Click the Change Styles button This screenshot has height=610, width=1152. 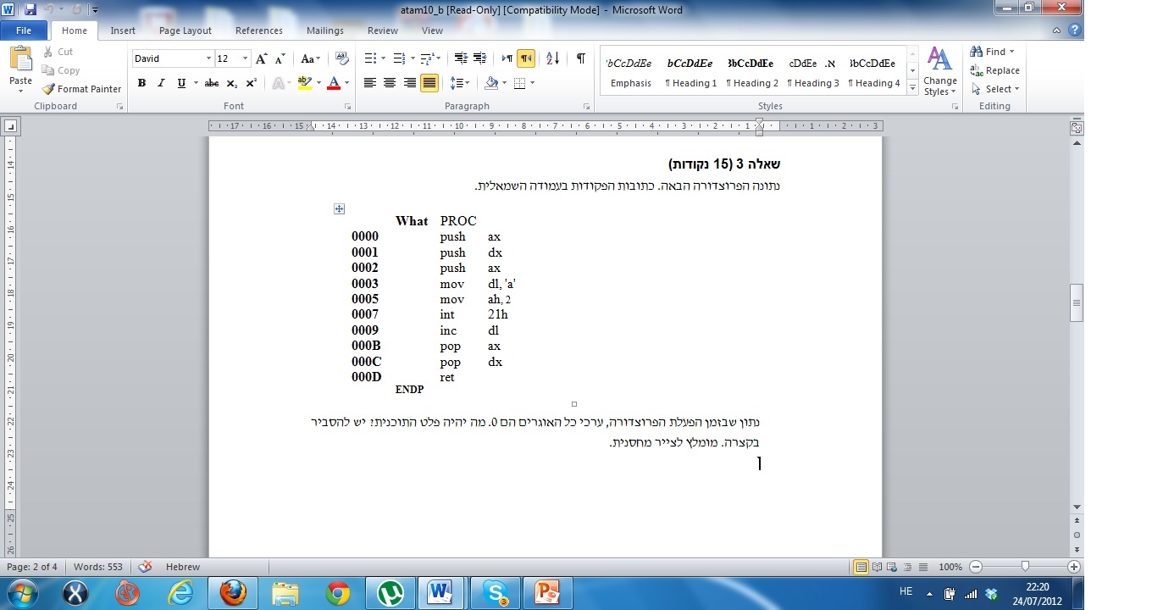pyautogui.click(x=939, y=72)
